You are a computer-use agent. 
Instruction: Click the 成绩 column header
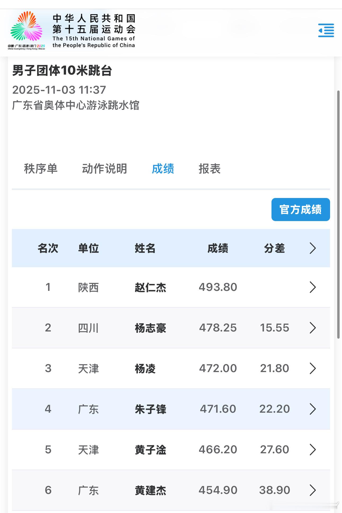[218, 248]
